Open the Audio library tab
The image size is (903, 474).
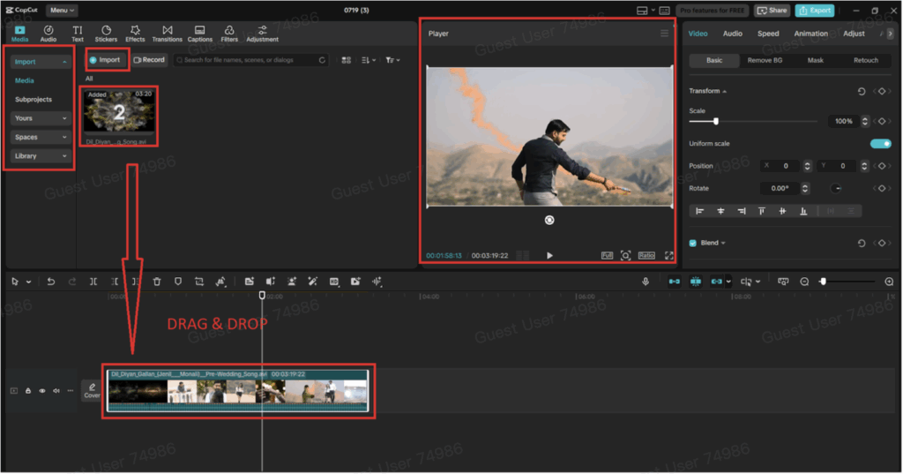pos(49,34)
